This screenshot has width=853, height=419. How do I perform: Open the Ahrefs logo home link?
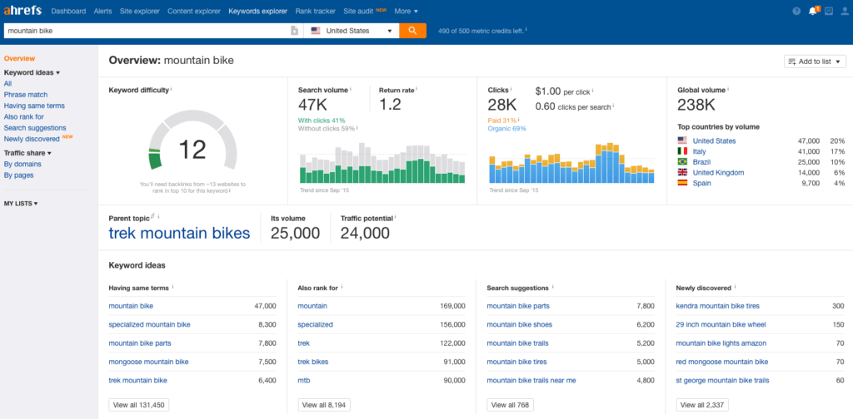(22, 10)
